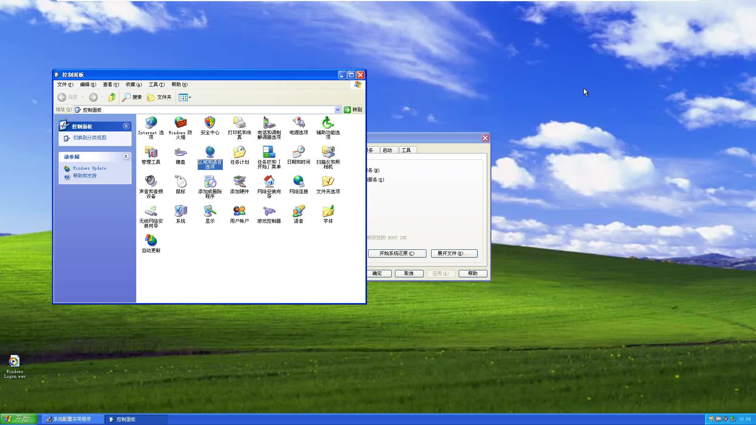Image resolution: width=756 pixels, height=425 pixels.
Task: Open 网络连接 (Network Connections)
Action: tap(298, 183)
